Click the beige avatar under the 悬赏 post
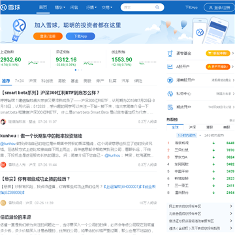 tap(3, 203)
